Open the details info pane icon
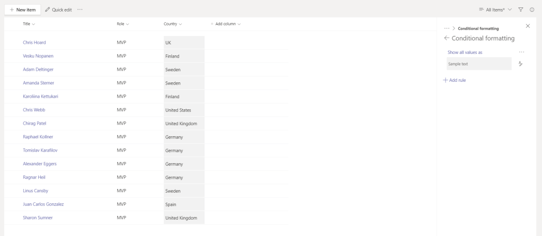 pos(532,10)
